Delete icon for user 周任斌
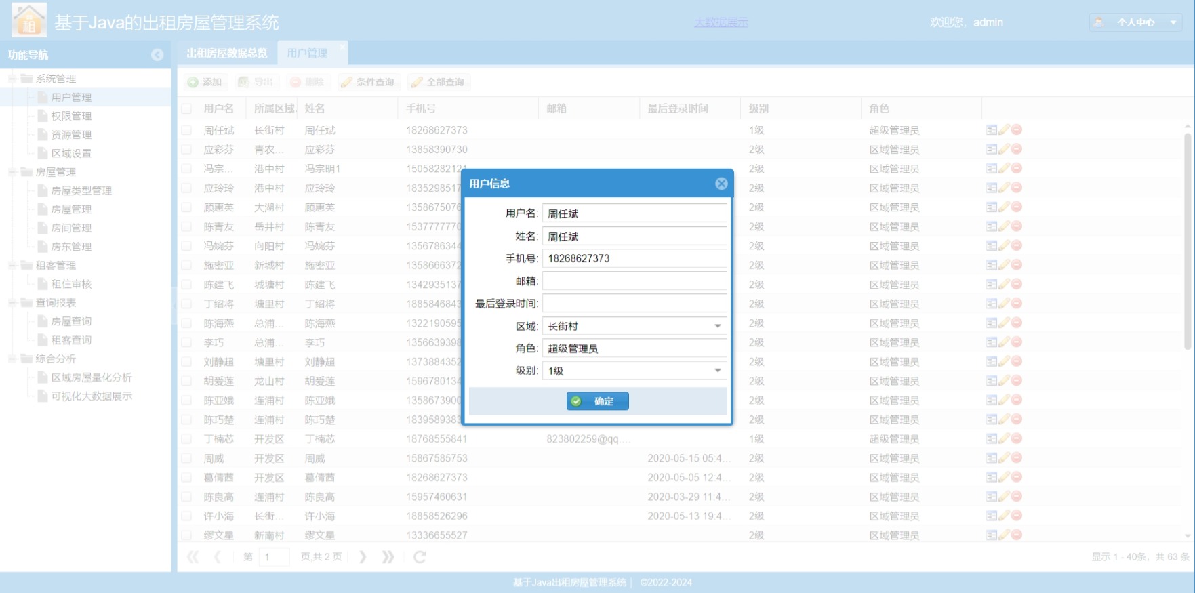Image resolution: width=1195 pixels, height=593 pixels. click(1017, 129)
